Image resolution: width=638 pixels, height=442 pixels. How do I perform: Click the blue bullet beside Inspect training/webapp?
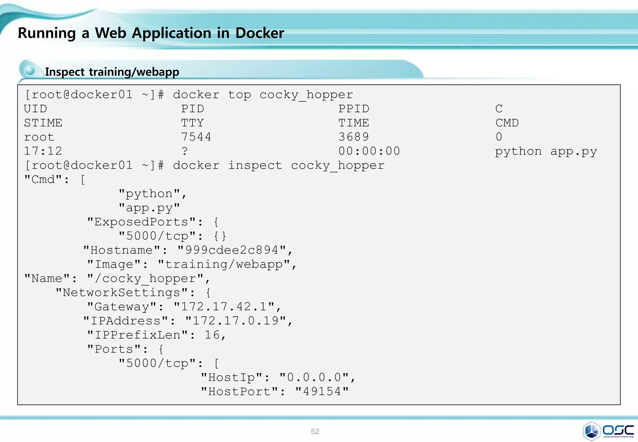pyautogui.click(x=30, y=71)
